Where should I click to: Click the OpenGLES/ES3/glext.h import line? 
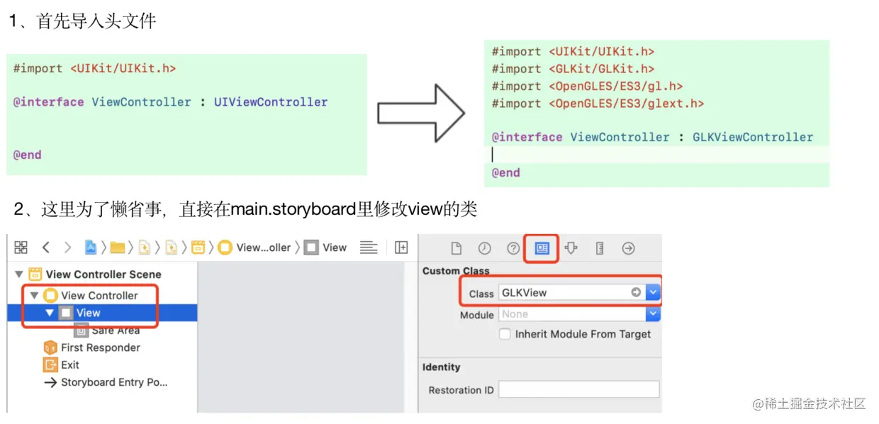[598, 104]
